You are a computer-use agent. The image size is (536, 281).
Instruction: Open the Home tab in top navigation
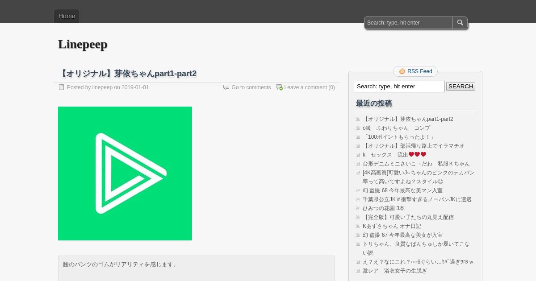click(67, 16)
